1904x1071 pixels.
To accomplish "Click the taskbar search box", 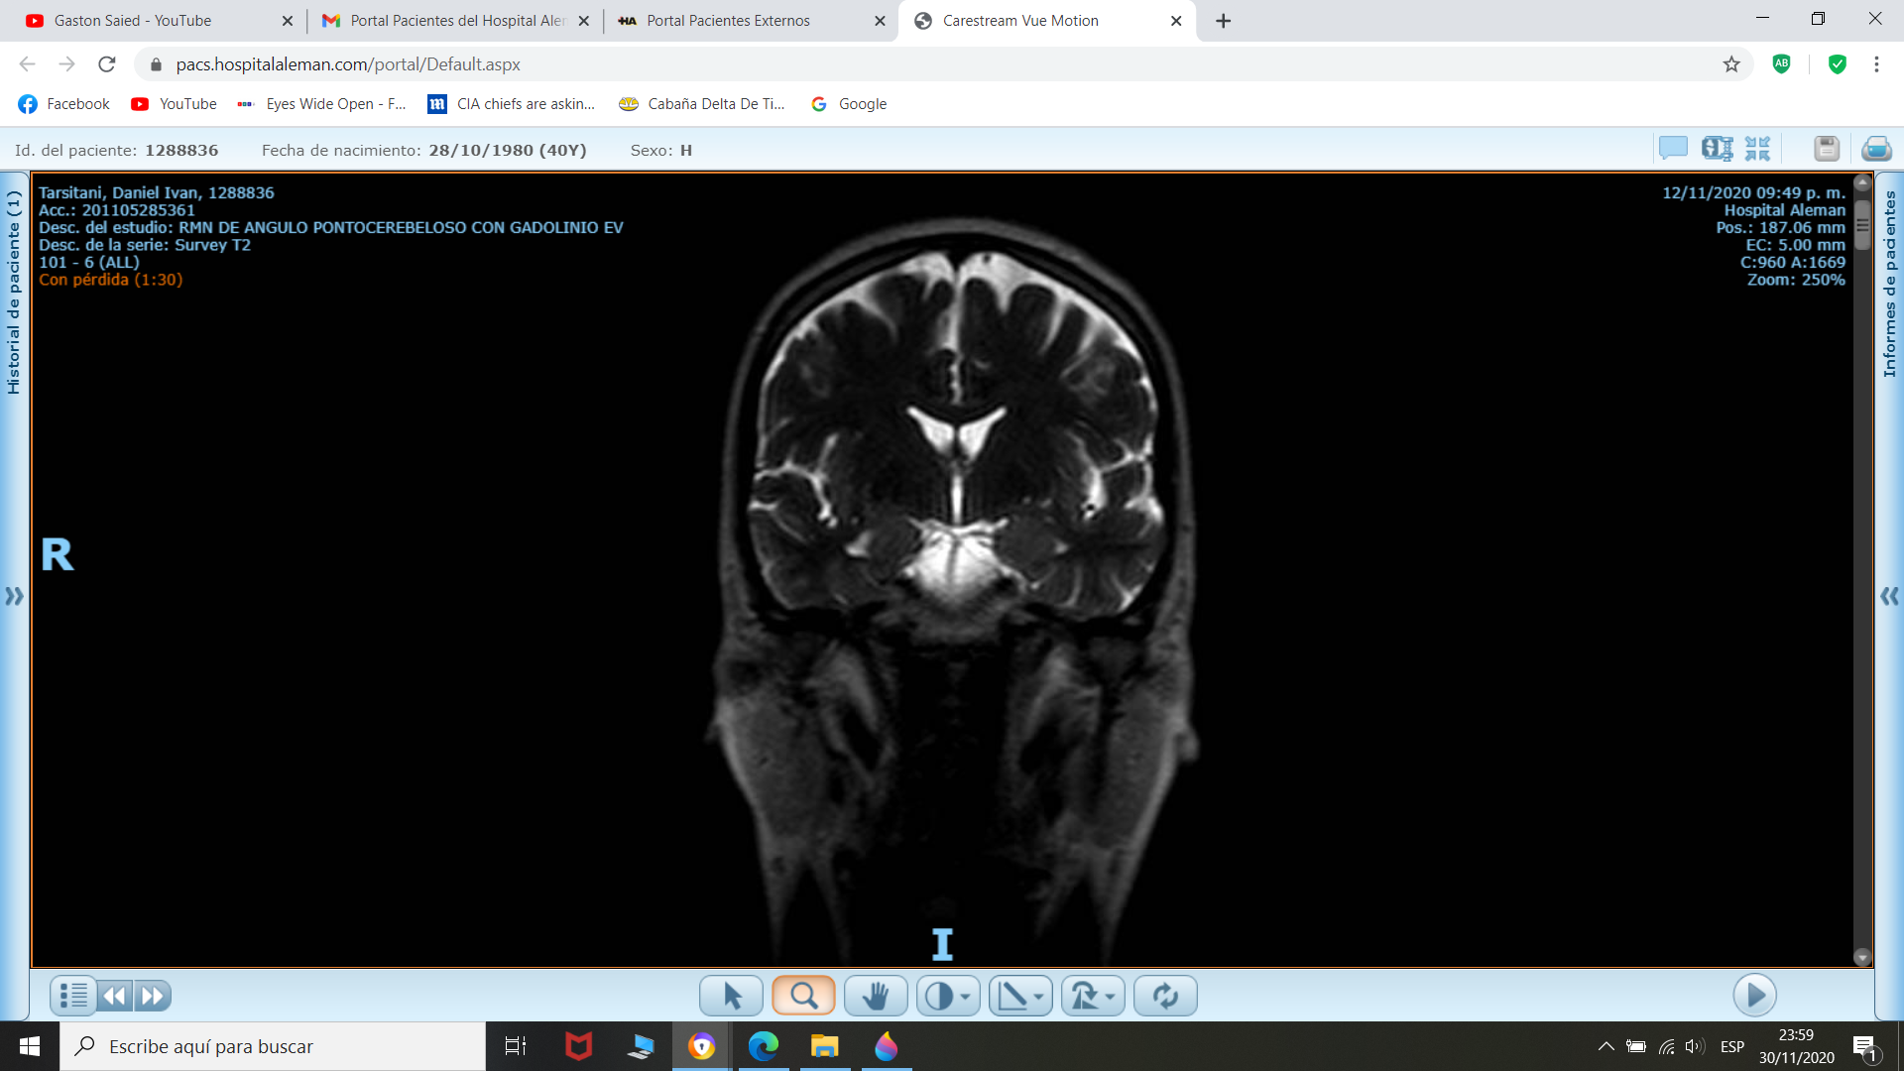I will pos(273,1046).
